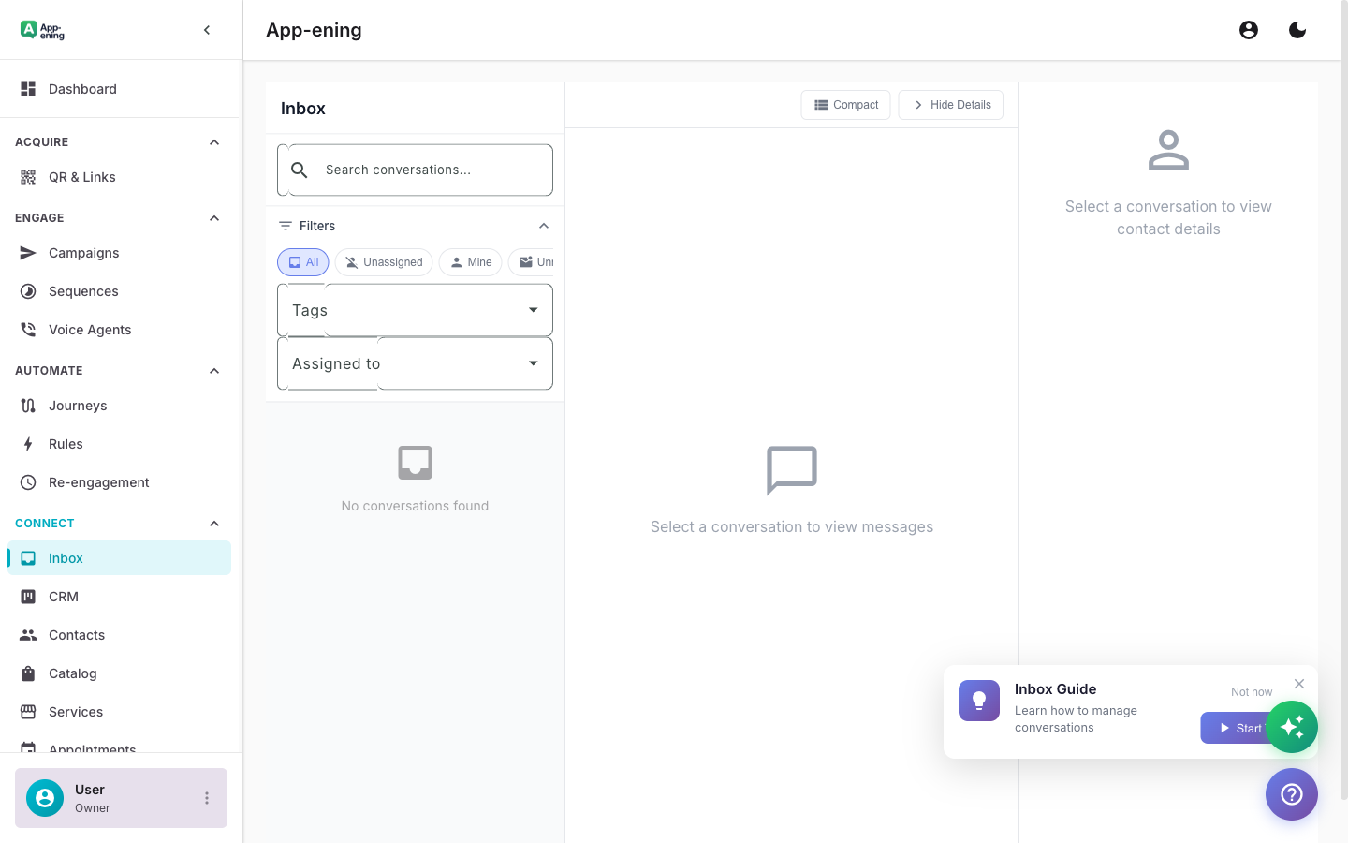
Task: Open Campaigns from the sidebar
Action: pos(83,253)
